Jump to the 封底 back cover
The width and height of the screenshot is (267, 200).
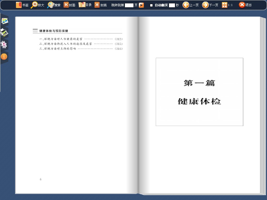coord(101,5)
